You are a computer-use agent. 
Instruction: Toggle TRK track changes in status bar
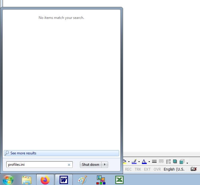coord(138,169)
